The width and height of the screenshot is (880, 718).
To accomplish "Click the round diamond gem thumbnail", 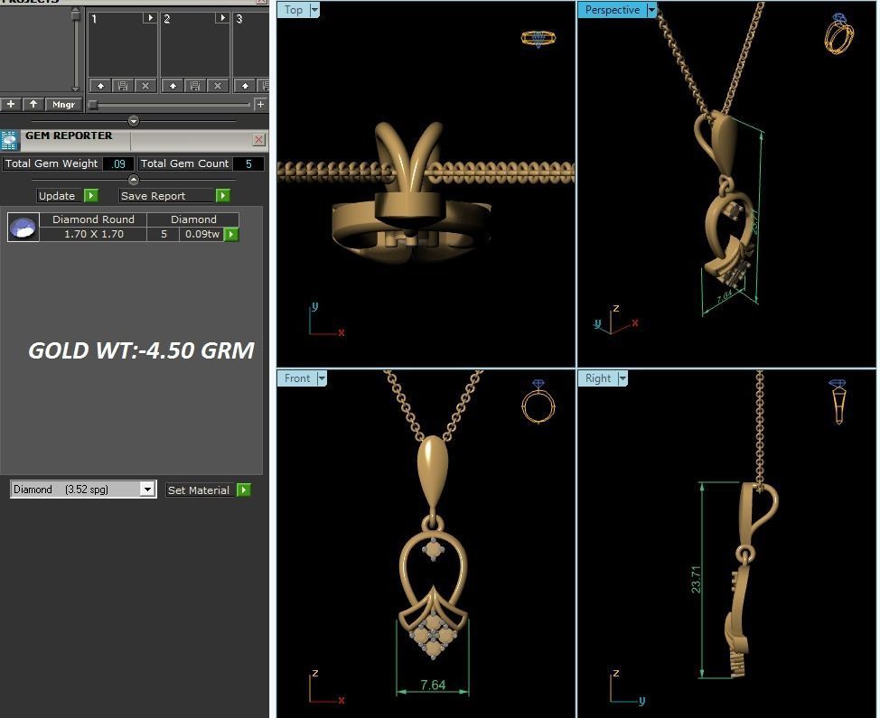I will [23, 228].
